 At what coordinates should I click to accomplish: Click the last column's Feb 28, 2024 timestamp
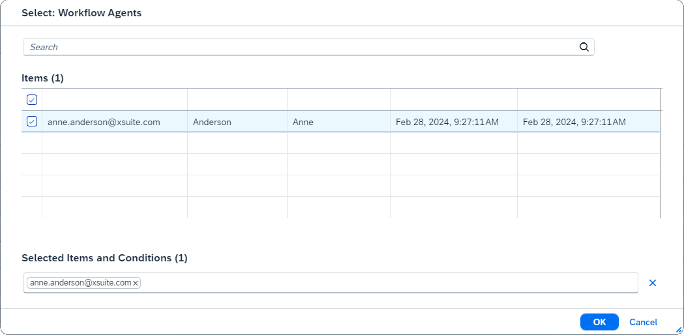click(x=574, y=122)
